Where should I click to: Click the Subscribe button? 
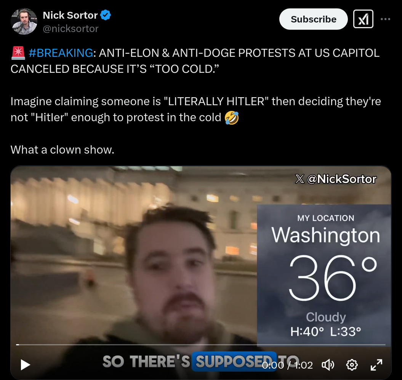[313, 19]
